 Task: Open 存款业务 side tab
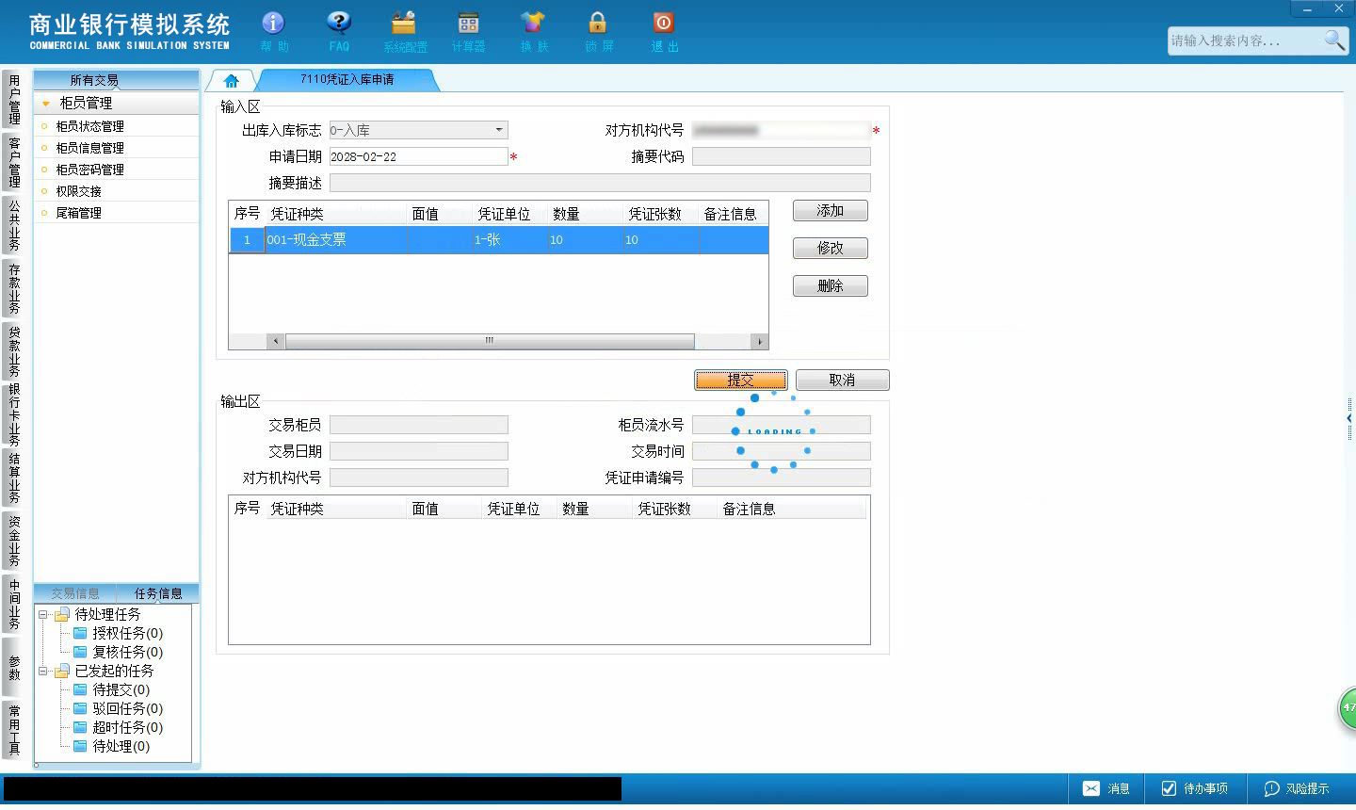pyautogui.click(x=14, y=288)
